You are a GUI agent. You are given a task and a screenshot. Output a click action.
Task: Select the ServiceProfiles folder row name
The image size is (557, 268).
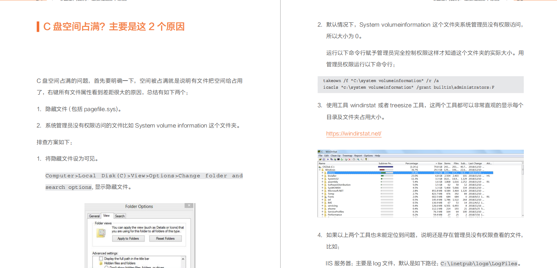click(x=336, y=212)
